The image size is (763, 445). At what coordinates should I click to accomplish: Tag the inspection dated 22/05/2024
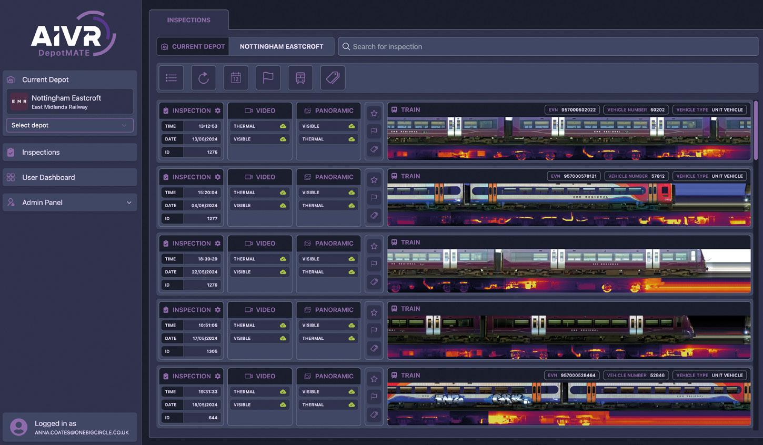tap(374, 282)
